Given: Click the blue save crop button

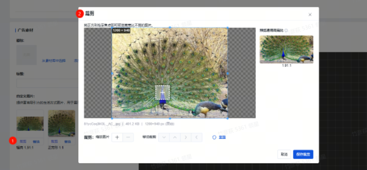Looking at the screenshot, I should click(303, 154).
